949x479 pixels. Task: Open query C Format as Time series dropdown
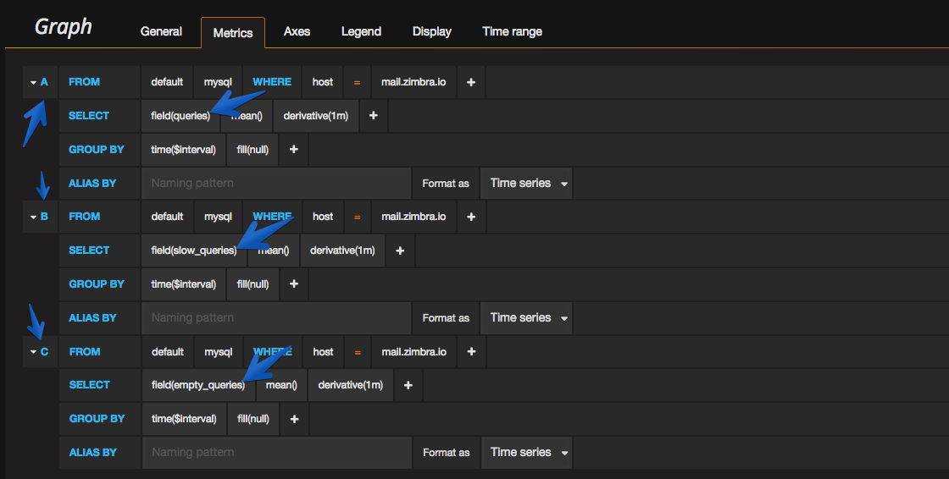pyautogui.click(x=526, y=453)
